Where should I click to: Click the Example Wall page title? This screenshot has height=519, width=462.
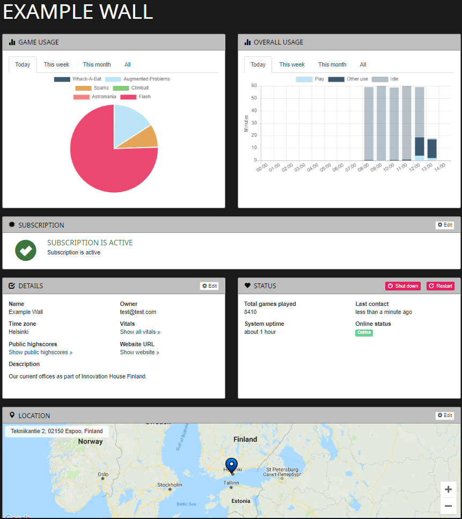pyautogui.click(x=78, y=12)
